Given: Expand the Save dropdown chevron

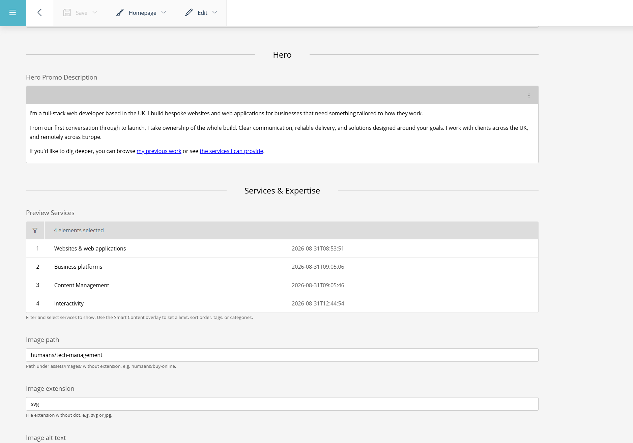Looking at the screenshot, I should tap(95, 12).
